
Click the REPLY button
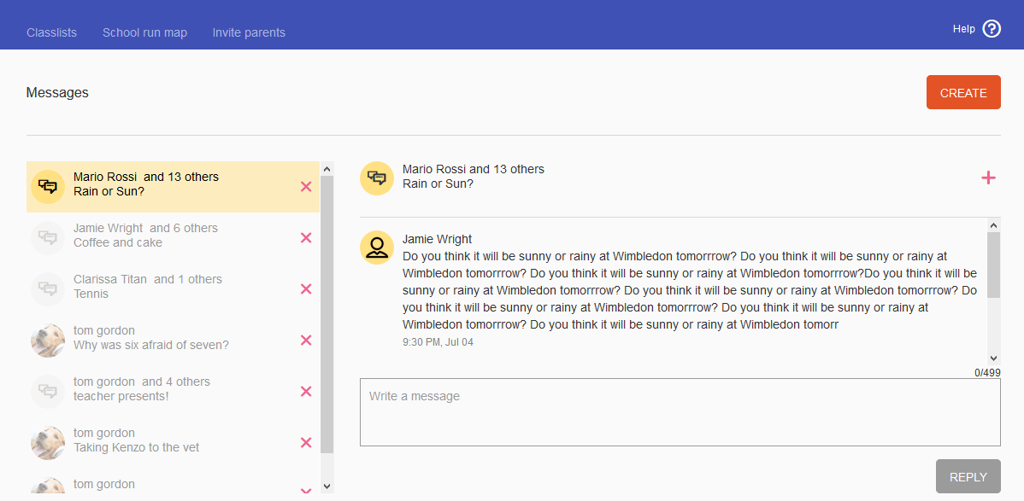click(968, 477)
